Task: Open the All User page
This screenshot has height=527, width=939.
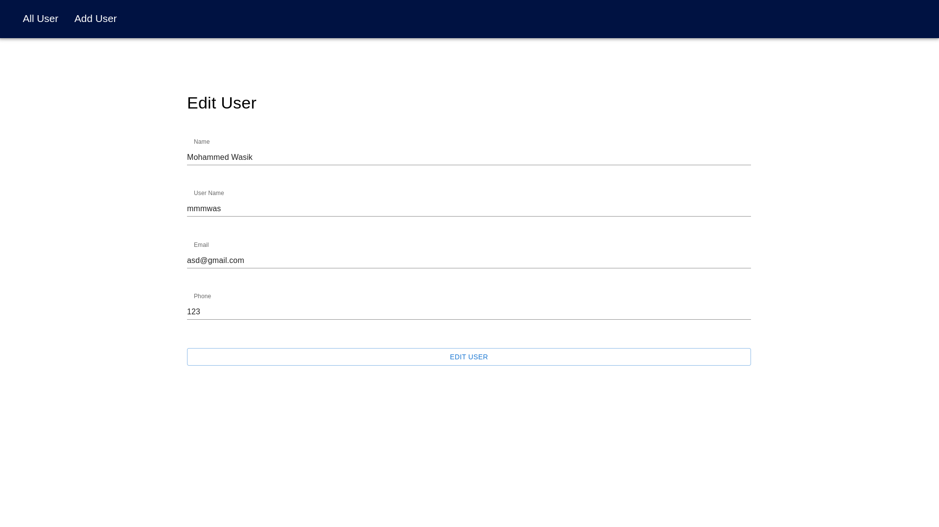Action: (40, 19)
